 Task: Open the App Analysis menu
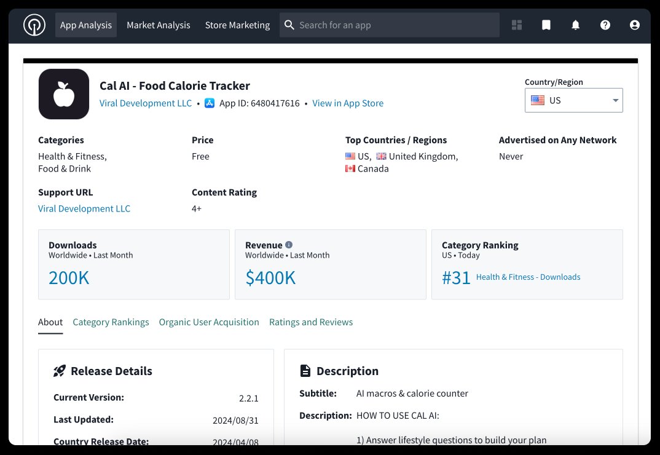(86, 25)
